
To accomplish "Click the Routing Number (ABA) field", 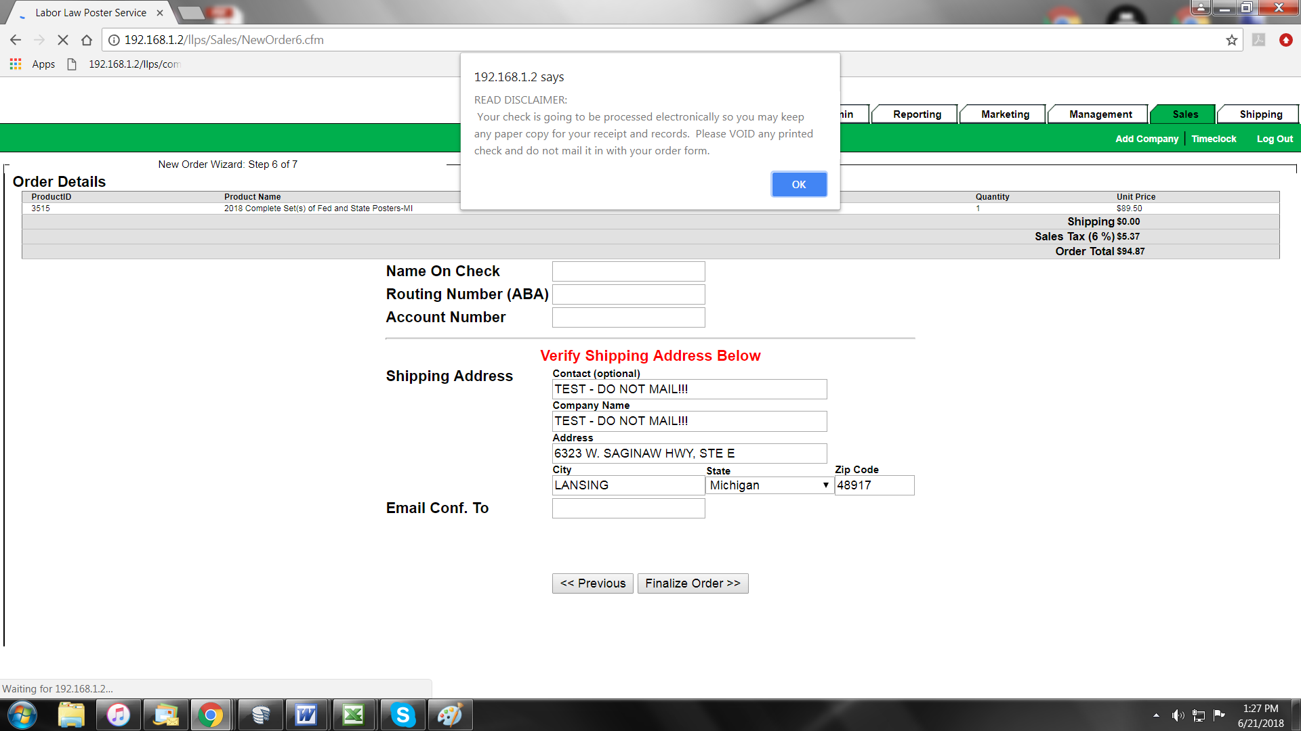I will click(x=628, y=294).
